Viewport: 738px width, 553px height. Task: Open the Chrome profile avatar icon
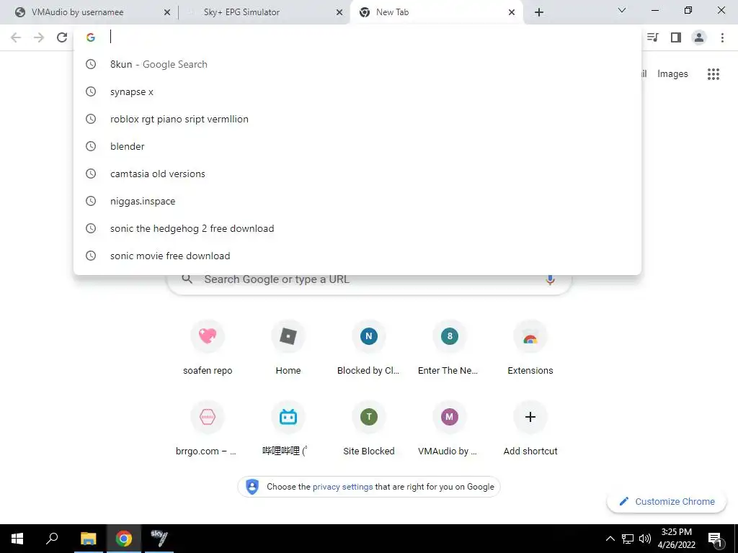click(x=699, y=37)
